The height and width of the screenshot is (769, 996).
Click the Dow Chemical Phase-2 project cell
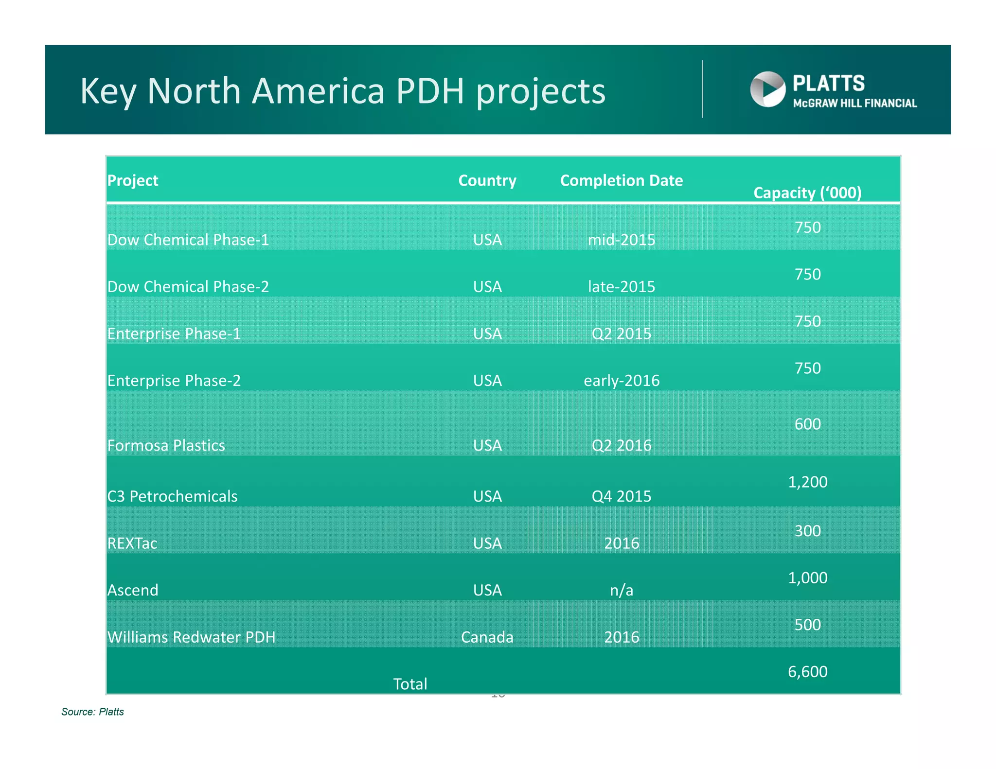(188, 286)
